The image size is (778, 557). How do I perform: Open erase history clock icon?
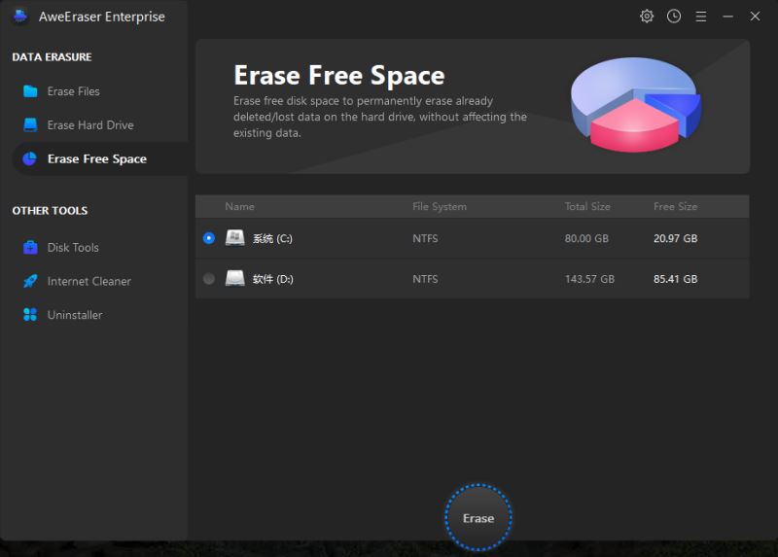click(673, 17)
